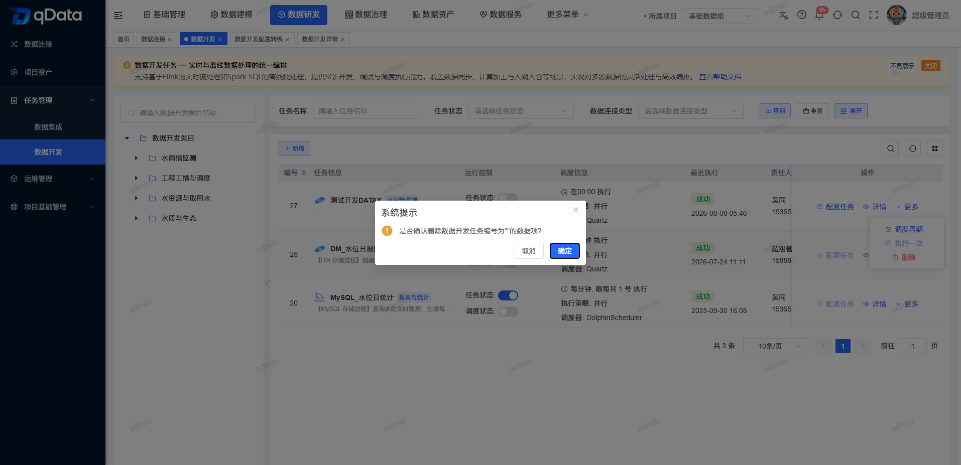The height and width of the screenshot is (465, 961).
Task: Toggle 任务状态 switch for 测试开发DATAX
Action: [x=508, y=197]
